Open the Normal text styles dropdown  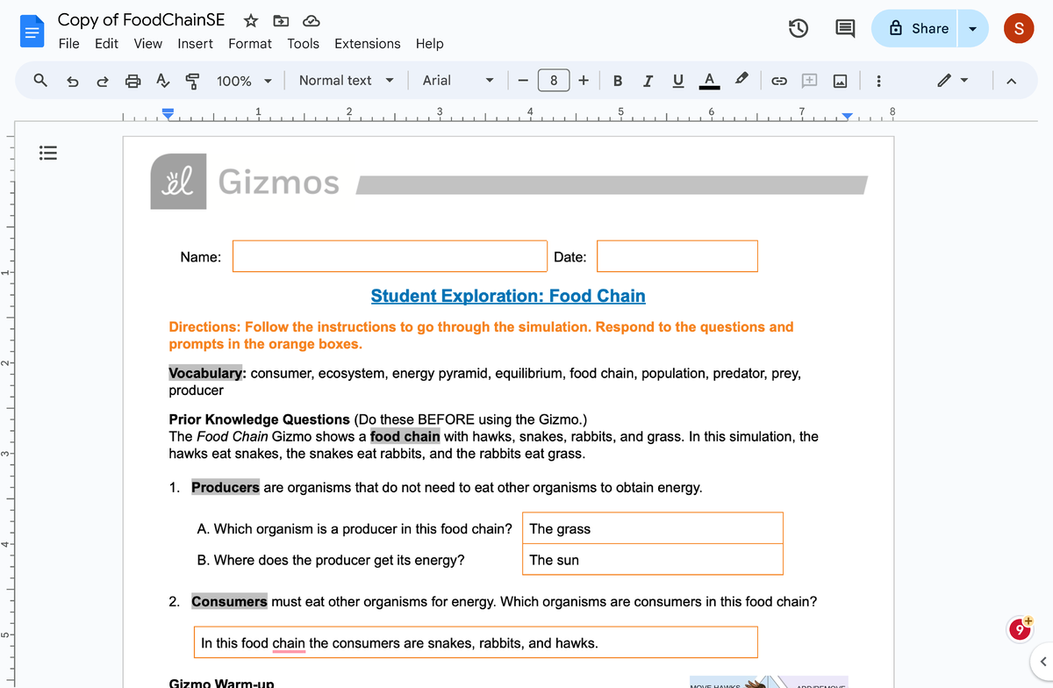click(345, 80)
